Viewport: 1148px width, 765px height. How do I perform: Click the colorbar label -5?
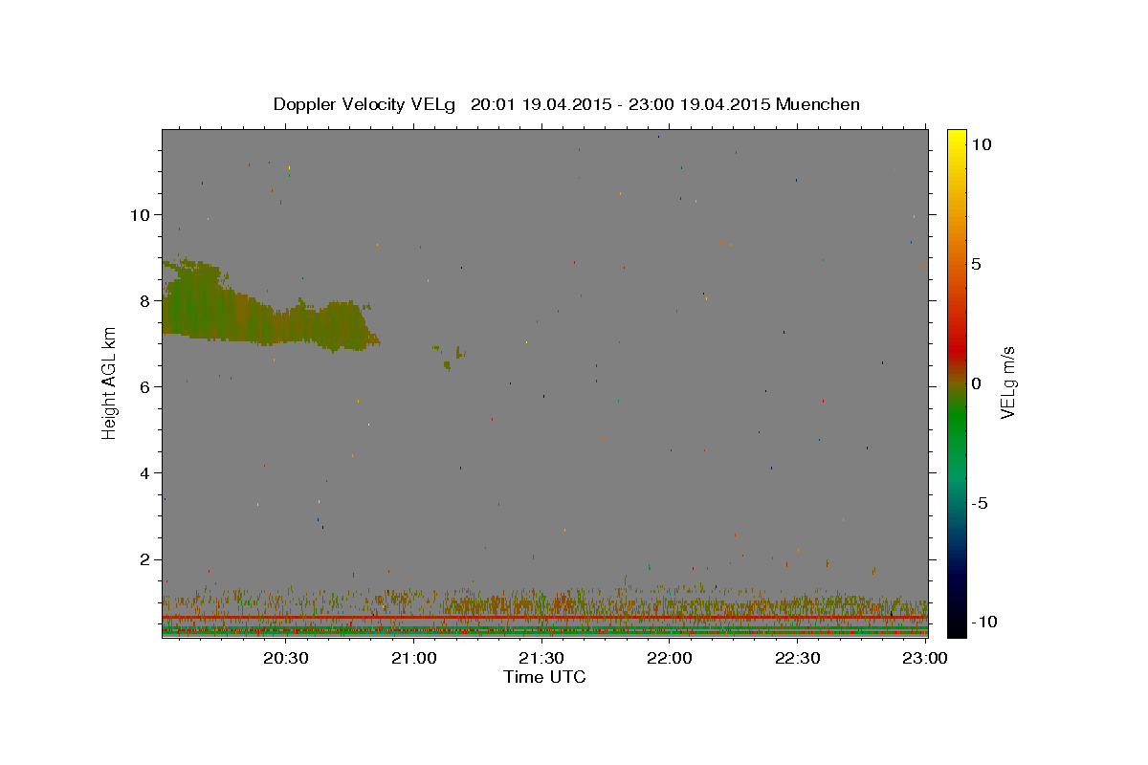tap(981, 503)
